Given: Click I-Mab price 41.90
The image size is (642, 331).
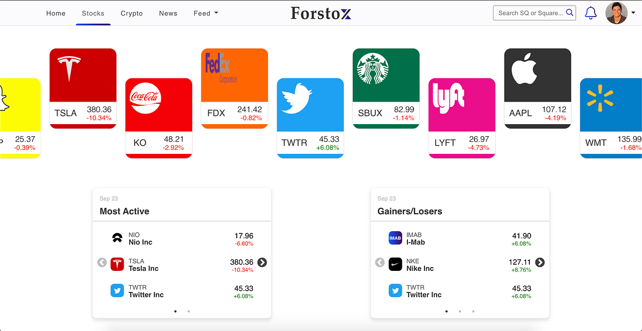Looking at the screenshot, I should tap(522, 236).
